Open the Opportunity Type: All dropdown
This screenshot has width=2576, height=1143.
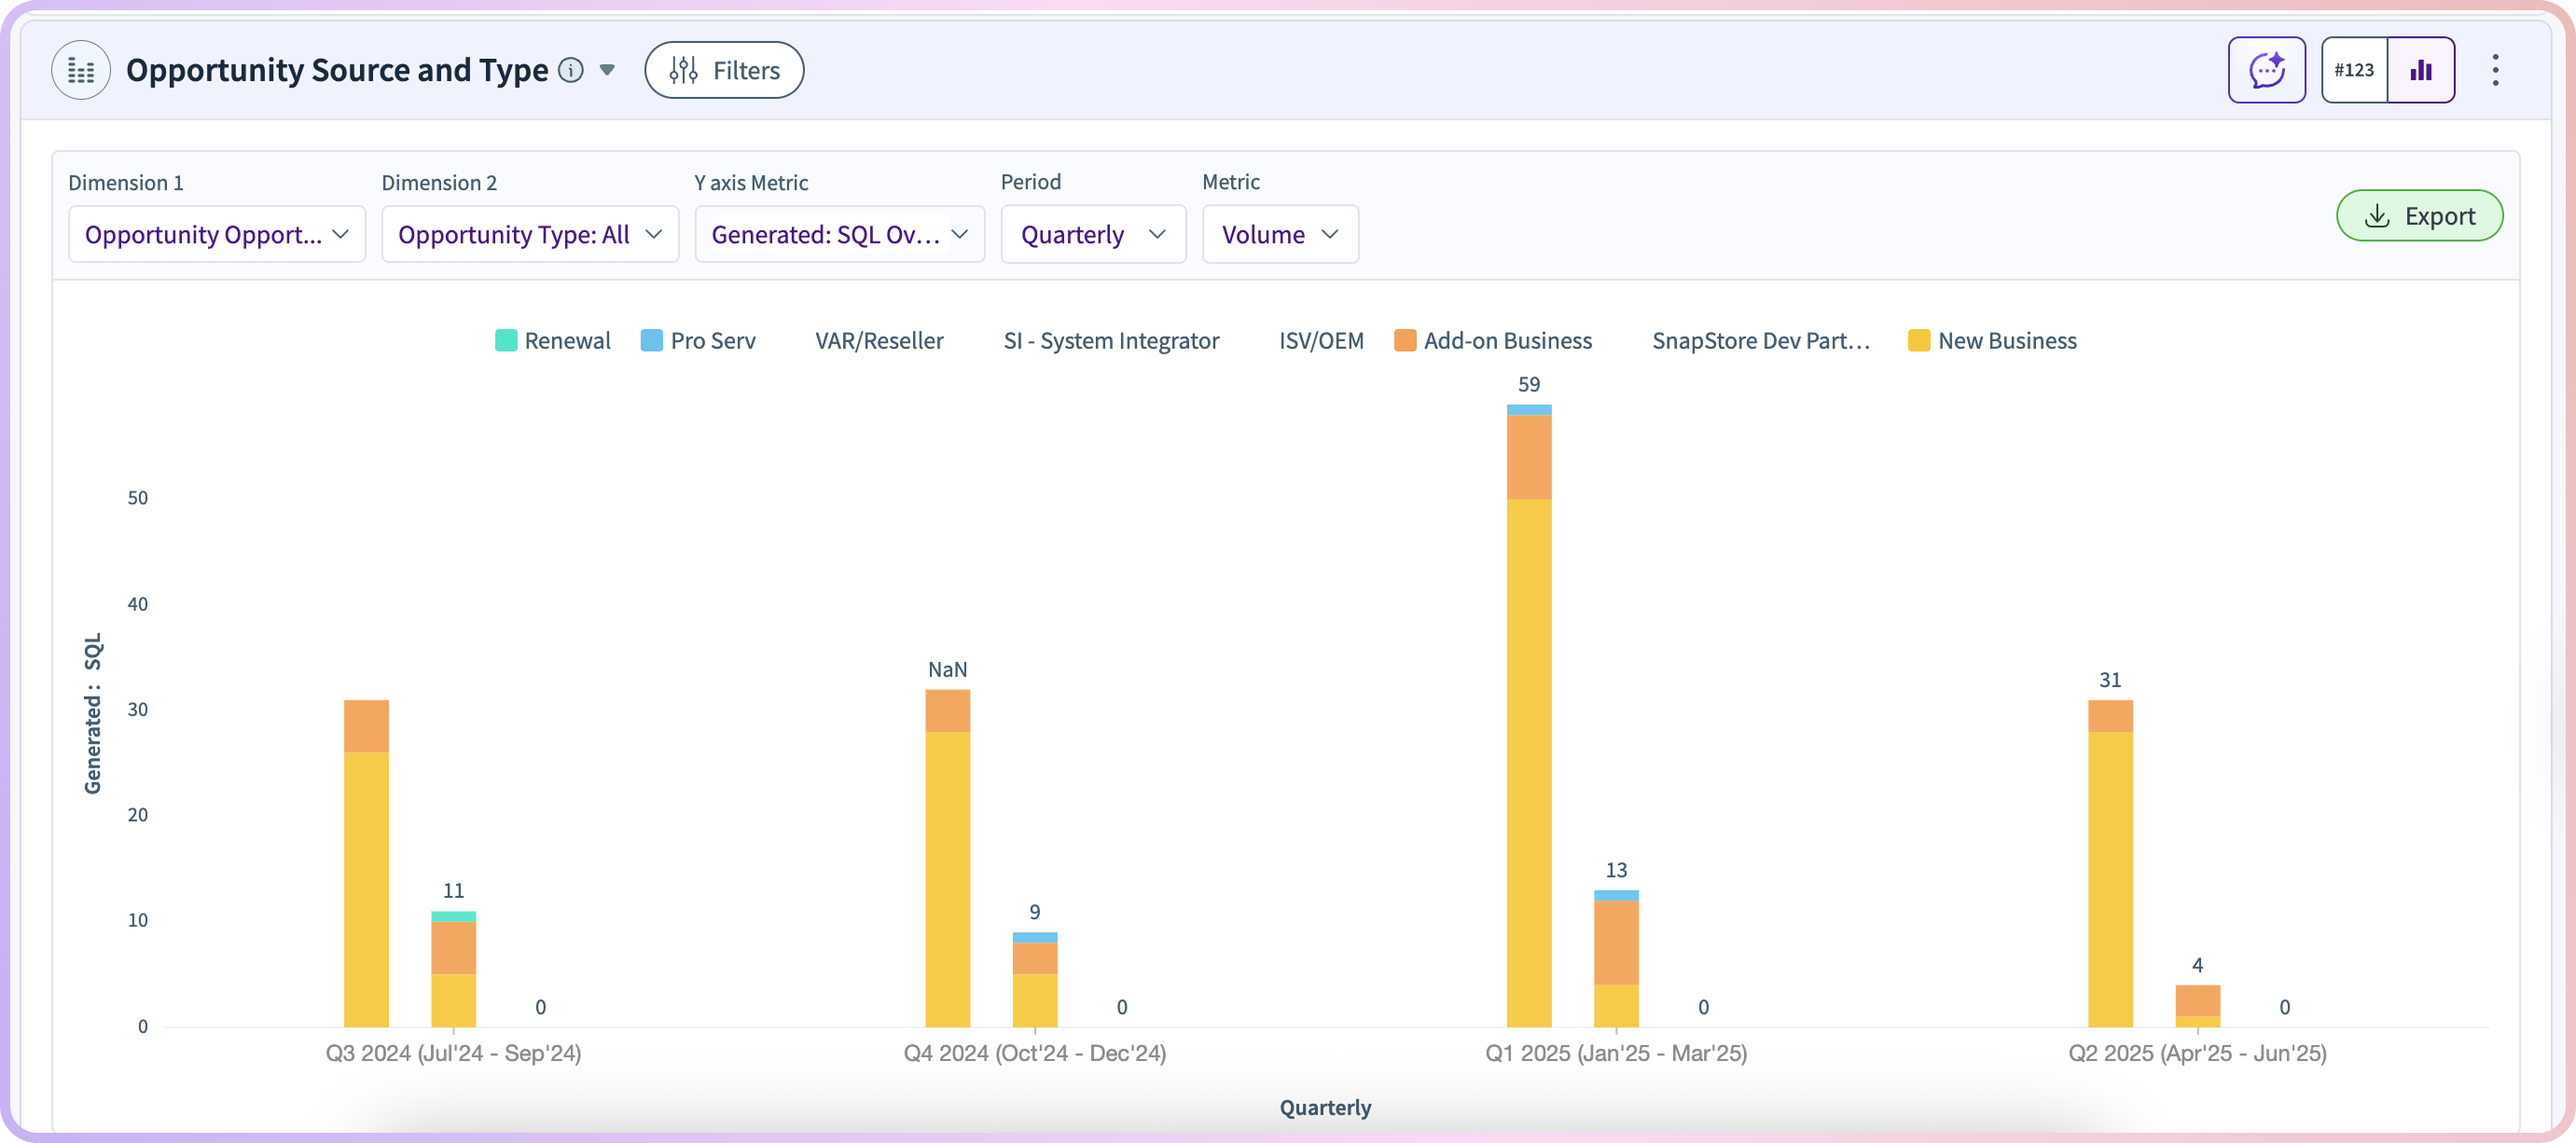pos(530,234)
